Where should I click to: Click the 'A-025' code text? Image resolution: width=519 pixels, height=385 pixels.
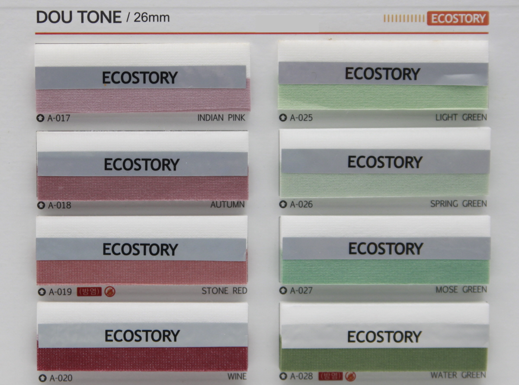[x=301, y=117]
